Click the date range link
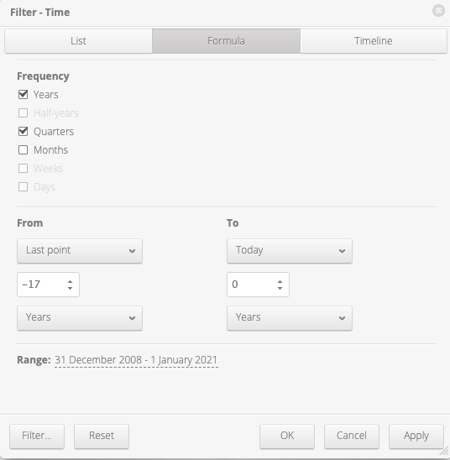The image size is (450, 460). click(136, 360)
